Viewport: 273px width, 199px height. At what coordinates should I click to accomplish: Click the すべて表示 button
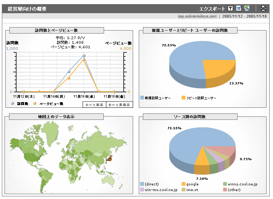94,105
